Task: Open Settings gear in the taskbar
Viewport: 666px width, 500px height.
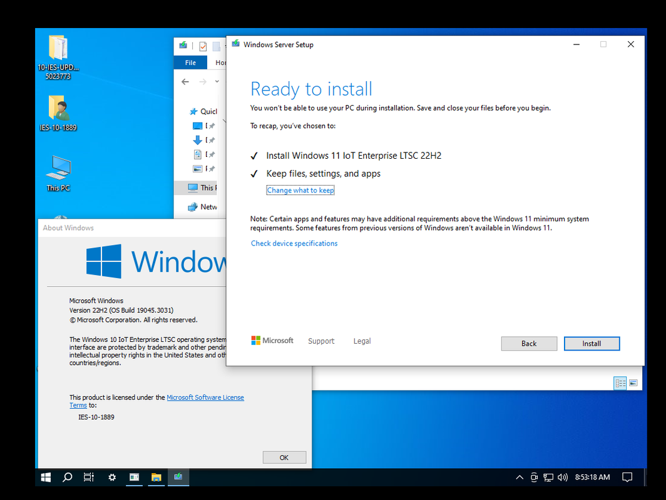Action: click(x=112, y=477)
